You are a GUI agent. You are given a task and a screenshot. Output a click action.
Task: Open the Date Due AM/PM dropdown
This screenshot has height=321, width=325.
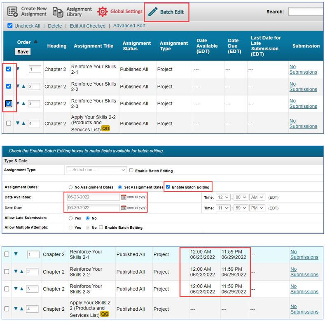tap(258, 208)
